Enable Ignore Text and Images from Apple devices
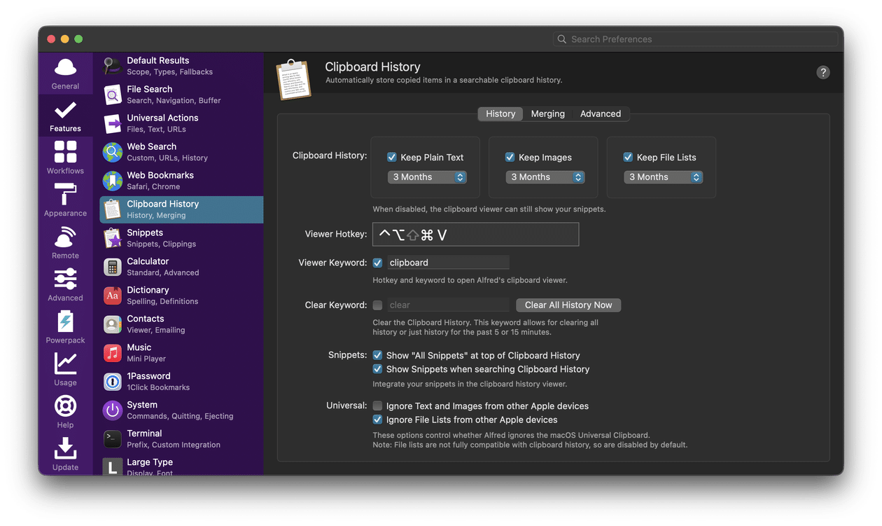 click(377, 406)
